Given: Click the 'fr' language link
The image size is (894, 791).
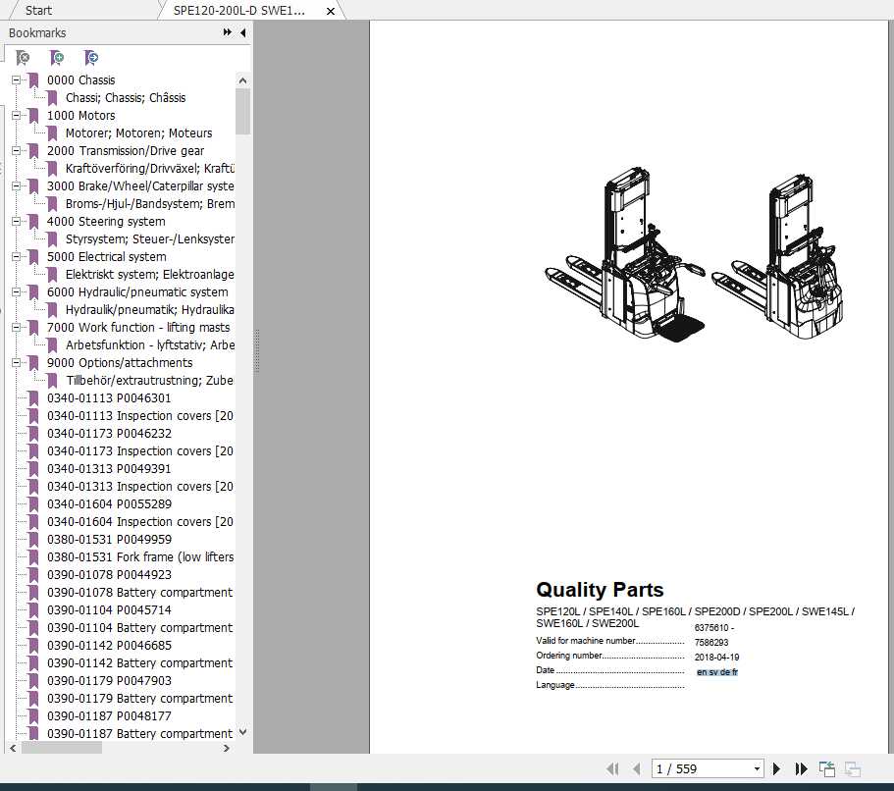Looking at the screenshot, I should point(733,671).
